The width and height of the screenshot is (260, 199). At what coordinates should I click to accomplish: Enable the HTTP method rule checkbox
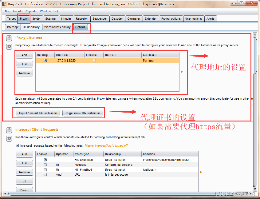pyautogui.click(x=45, y=169)
